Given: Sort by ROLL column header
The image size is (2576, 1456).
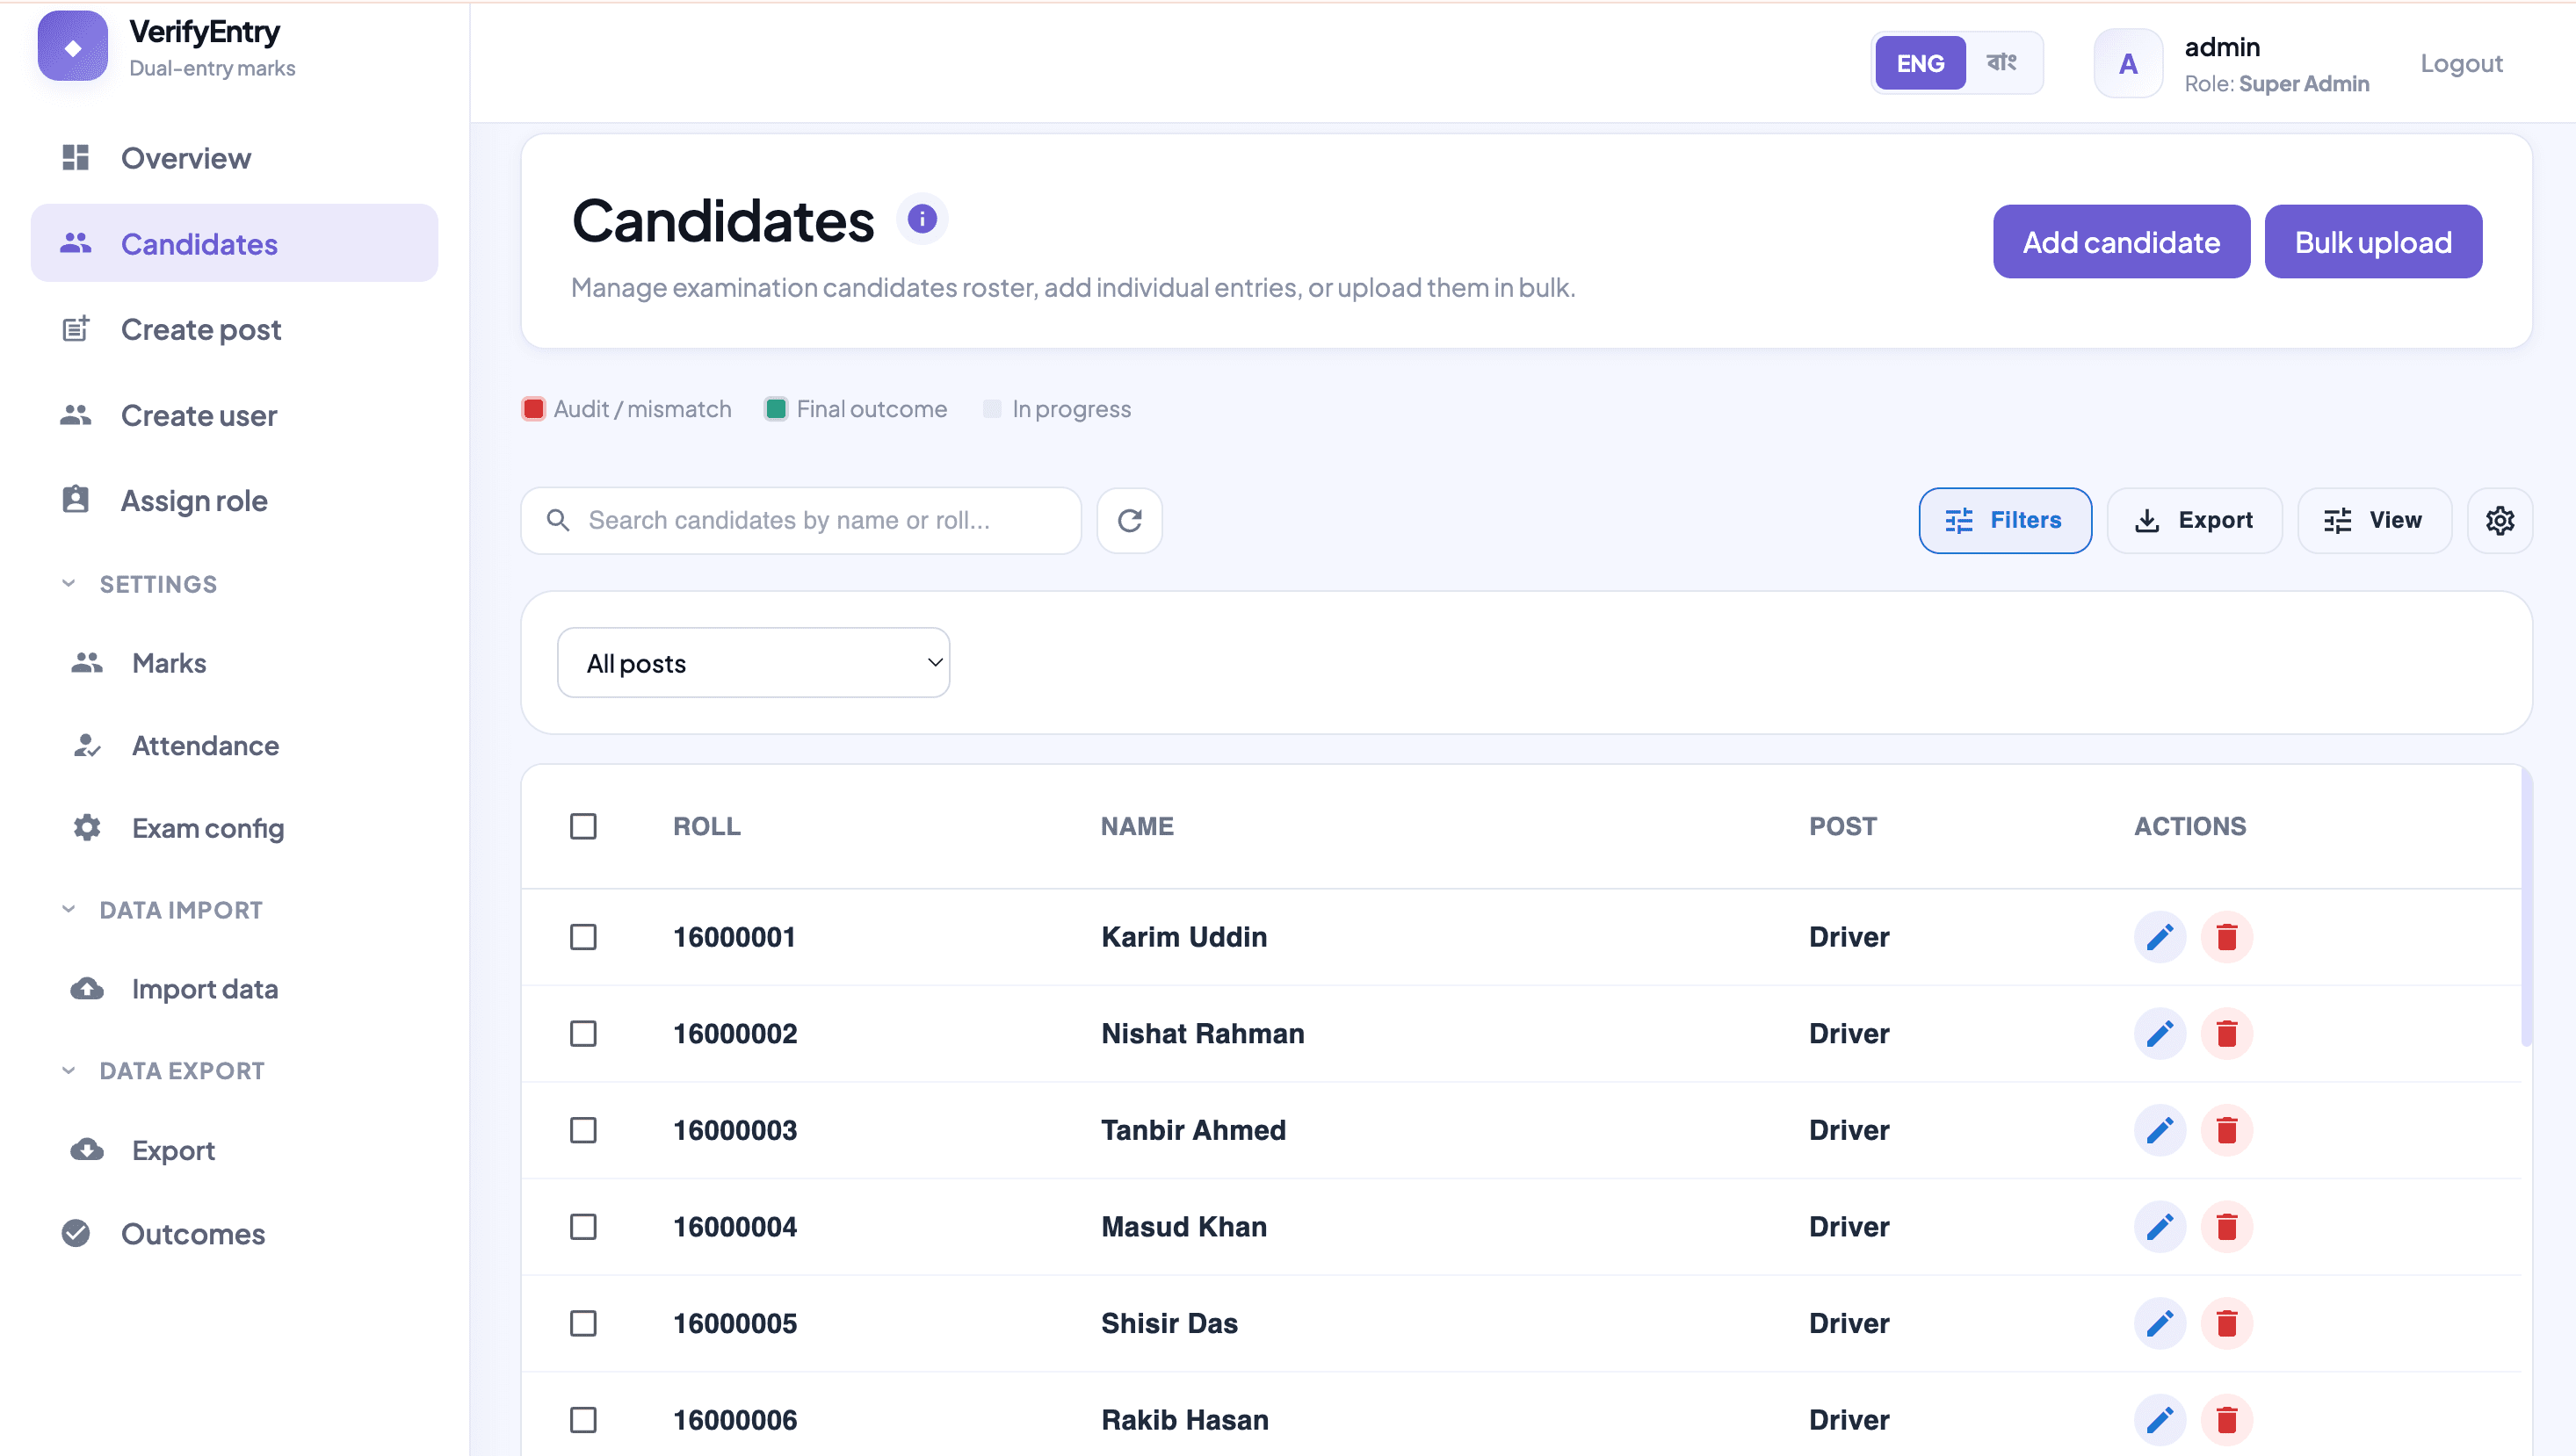Looking at the screenshot, I should pos(706,826).
